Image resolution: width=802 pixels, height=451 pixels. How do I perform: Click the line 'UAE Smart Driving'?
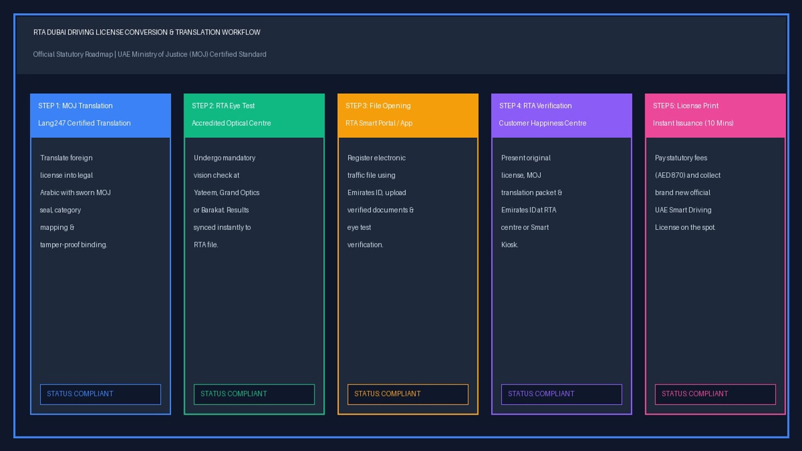683,210
